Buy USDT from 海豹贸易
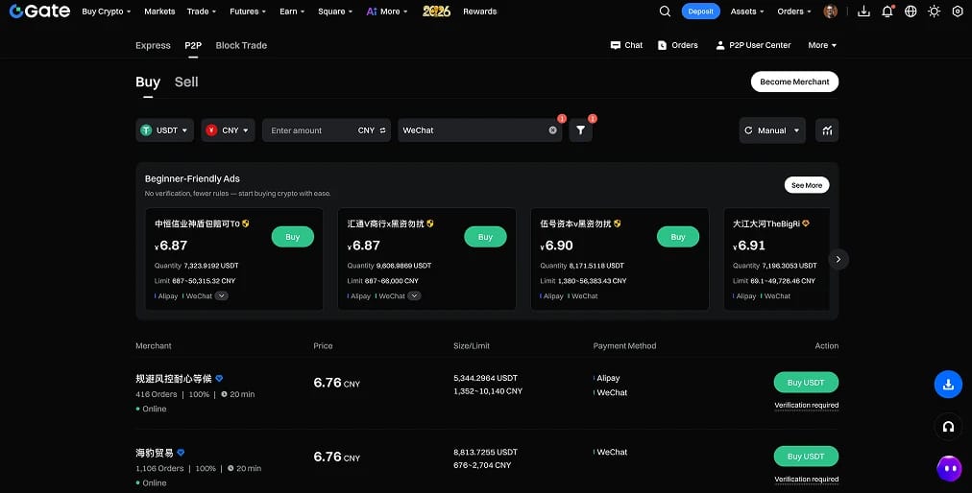Viewport: 972px width, 493px height. pos(806,457)
